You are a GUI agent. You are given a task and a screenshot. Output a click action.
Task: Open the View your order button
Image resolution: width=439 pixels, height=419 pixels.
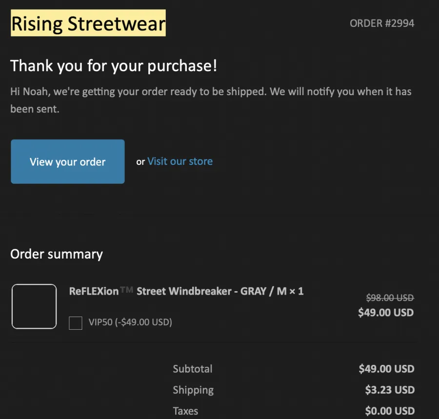point(68,161)
